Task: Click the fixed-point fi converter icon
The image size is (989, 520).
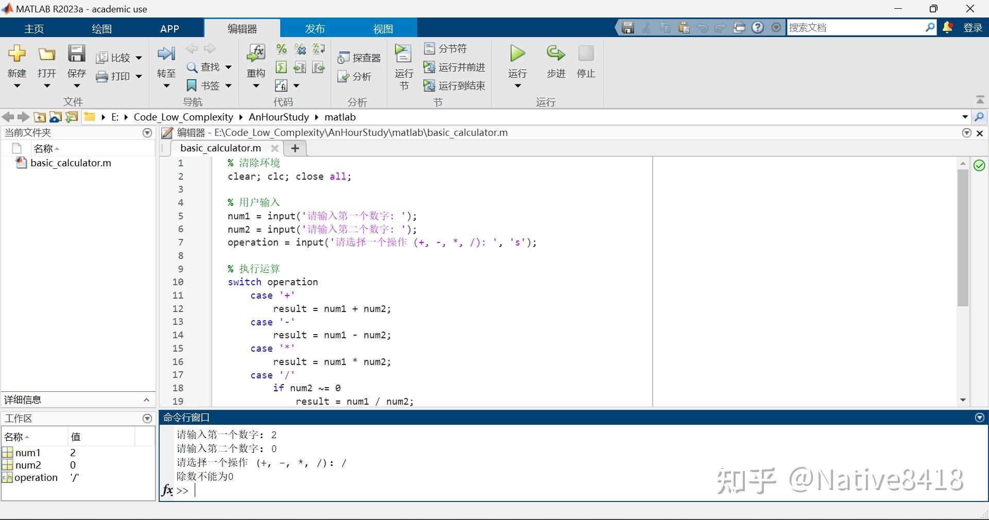Action: pyautogui.click(x=281, y=85)
